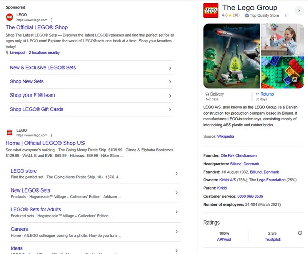The height and width of the screenshot is (254, 308).
Task: Open the APIVoid rating link
Action: click(224, 239)
